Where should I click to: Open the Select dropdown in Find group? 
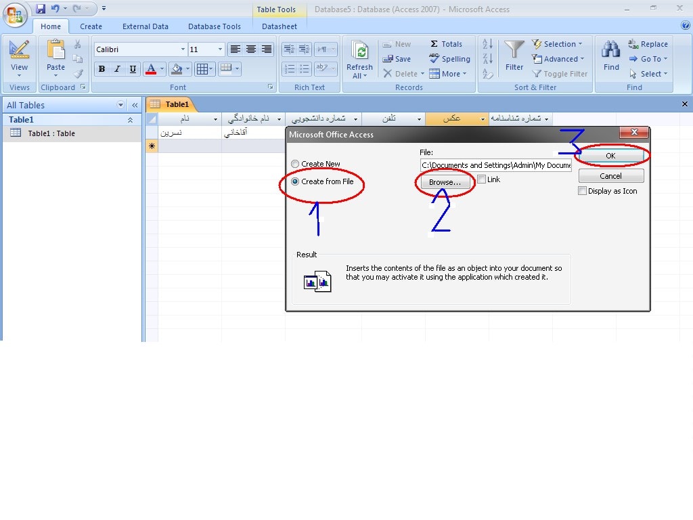click(x=648, y=74)
